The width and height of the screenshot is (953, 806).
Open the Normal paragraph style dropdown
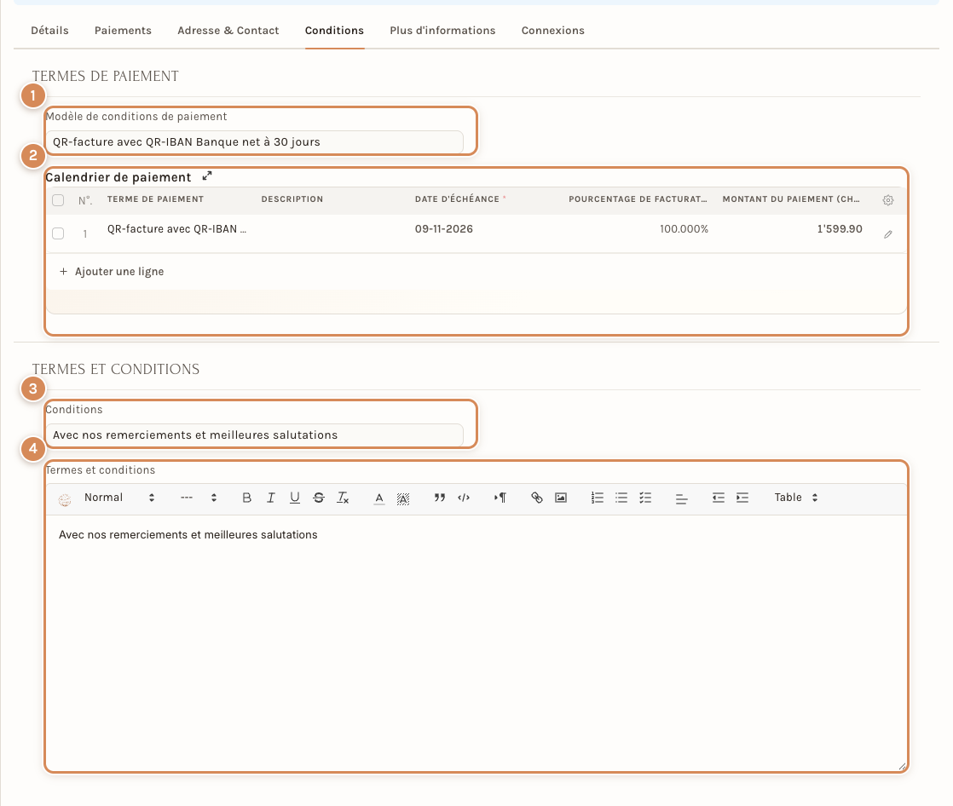click(x=119, y=498)
